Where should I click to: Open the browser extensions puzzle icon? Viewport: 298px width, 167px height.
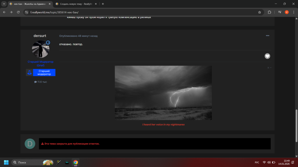pyautogui.click(x=269, y=12)
